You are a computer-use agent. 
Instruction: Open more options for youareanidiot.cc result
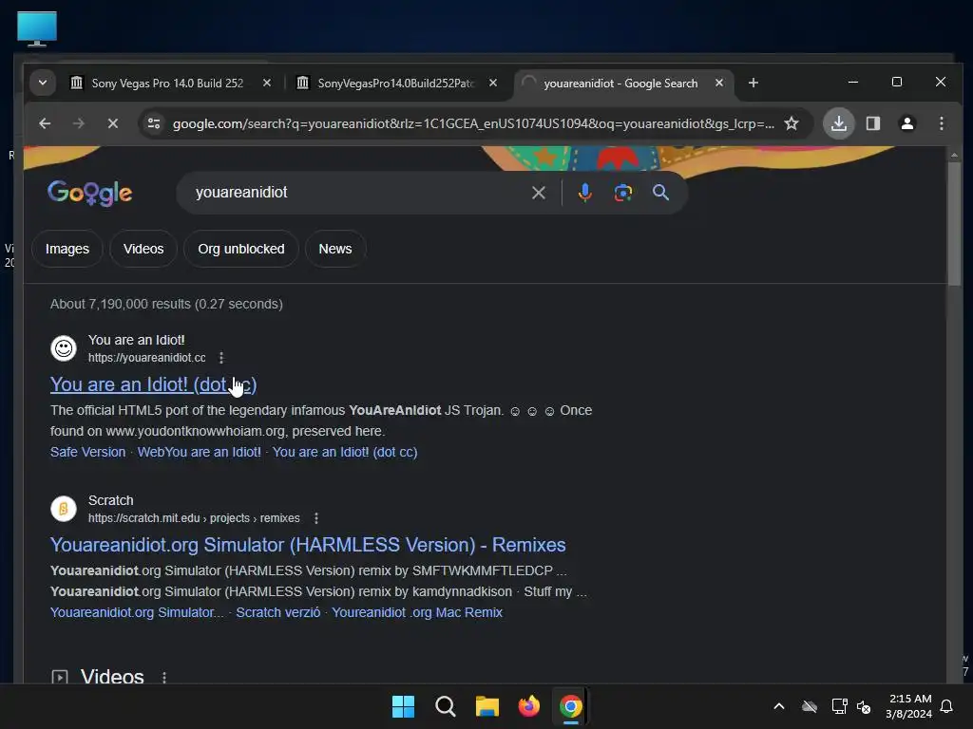pos(221,358)
